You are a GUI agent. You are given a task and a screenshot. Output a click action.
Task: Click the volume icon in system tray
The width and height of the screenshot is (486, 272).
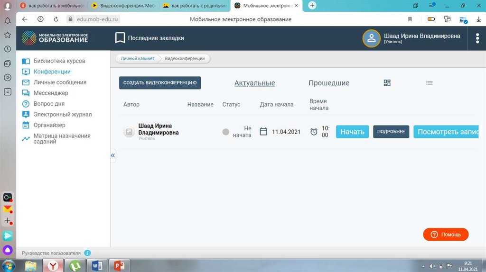432,266
